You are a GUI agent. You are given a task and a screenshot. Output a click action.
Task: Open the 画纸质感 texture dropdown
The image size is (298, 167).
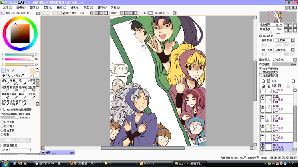293,40
